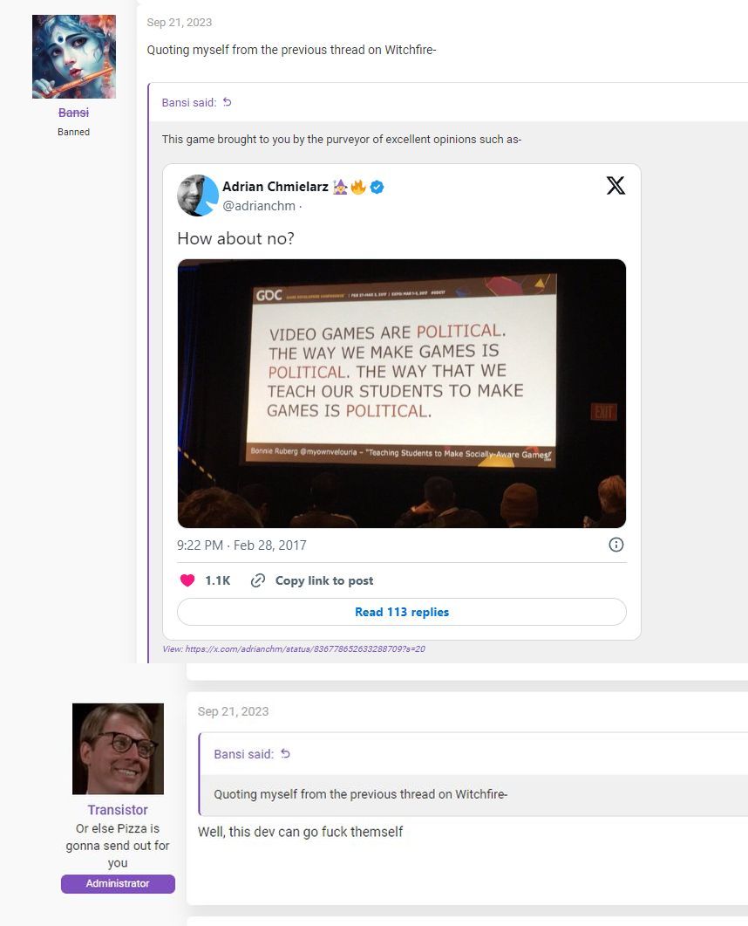Viewport: 748px width, 926px height.
Task: Click the 'Banned' label under Bansi
Action: 74,132
